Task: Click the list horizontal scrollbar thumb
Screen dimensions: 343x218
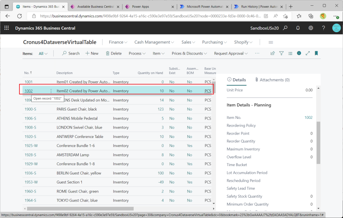Action: click(80, 209)
